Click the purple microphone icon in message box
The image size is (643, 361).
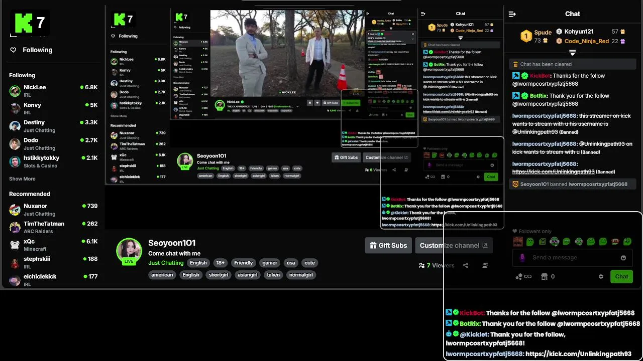tap(522, 257)
